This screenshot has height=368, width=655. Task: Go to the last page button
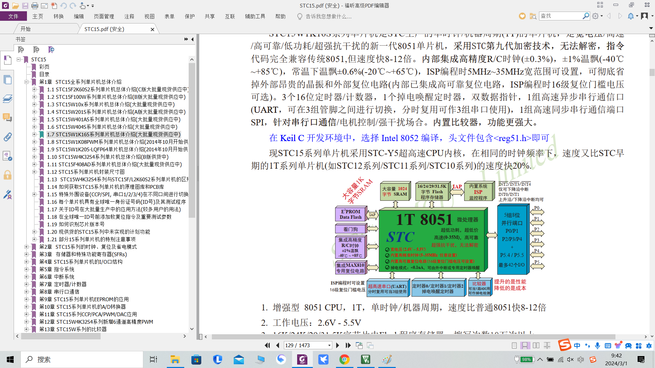pos(348,345)
